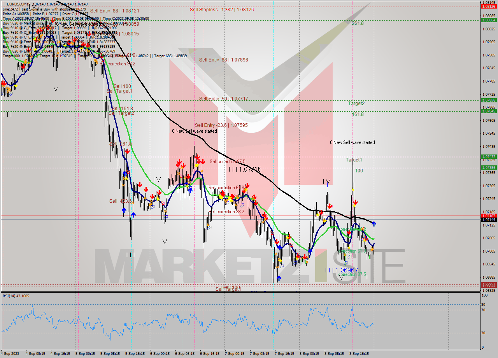498x358 pixels.
Task: Select the 'Sell Stoploss -1.382 | 1.08126' label
Action: coord(222,10)
